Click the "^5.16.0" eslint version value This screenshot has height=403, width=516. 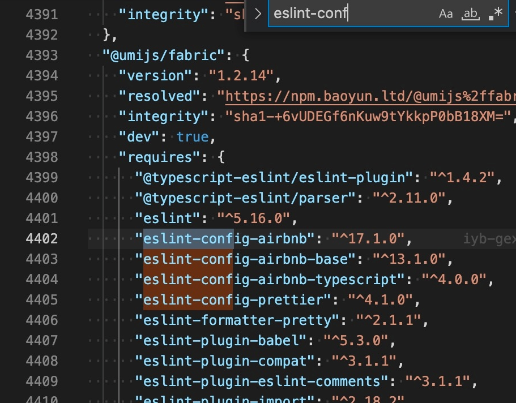coord(253,218)
